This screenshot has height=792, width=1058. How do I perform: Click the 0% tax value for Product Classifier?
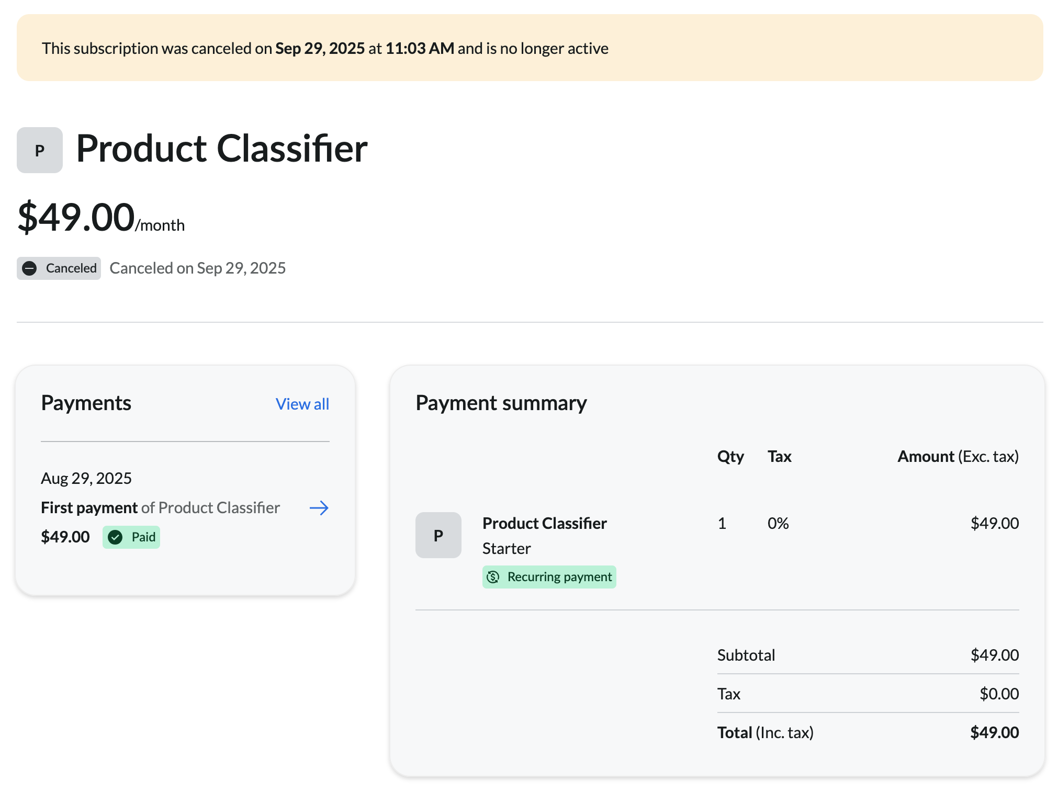(x=778, y=523)
